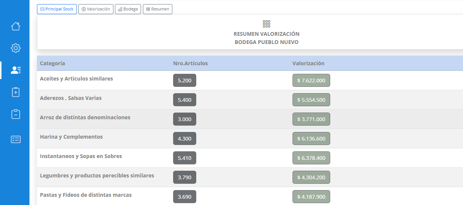463x205 pixels.
Task: Switch to the Bodega tab
Action: 128,9
